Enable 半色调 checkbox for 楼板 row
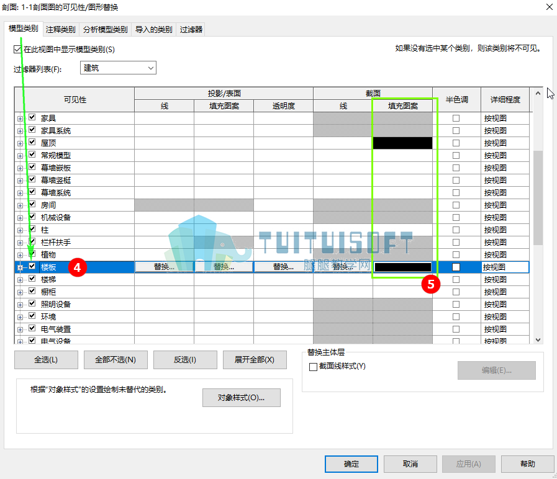The height and width of the screenshot is (479, 557). (456, 267)
